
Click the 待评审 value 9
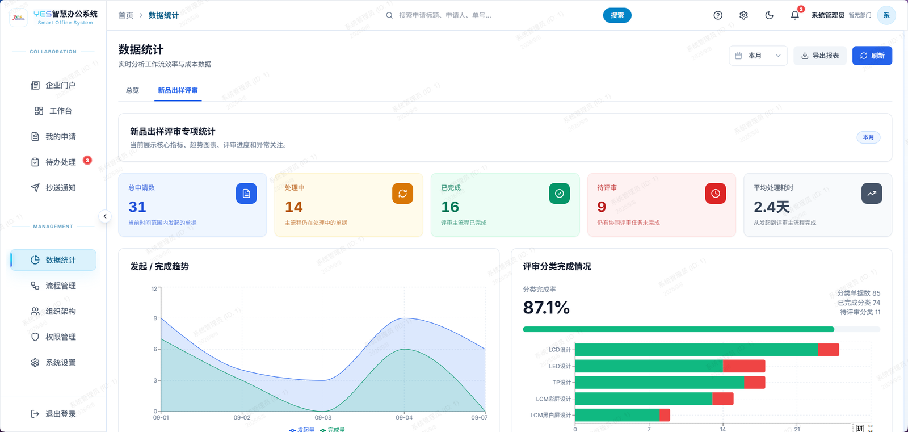click(602, 207)
